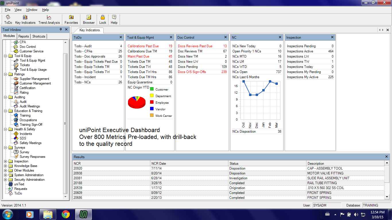Screen dimensions: 392x220
Task: Open the Doc Control module
Action: click(x=28, y=47)
